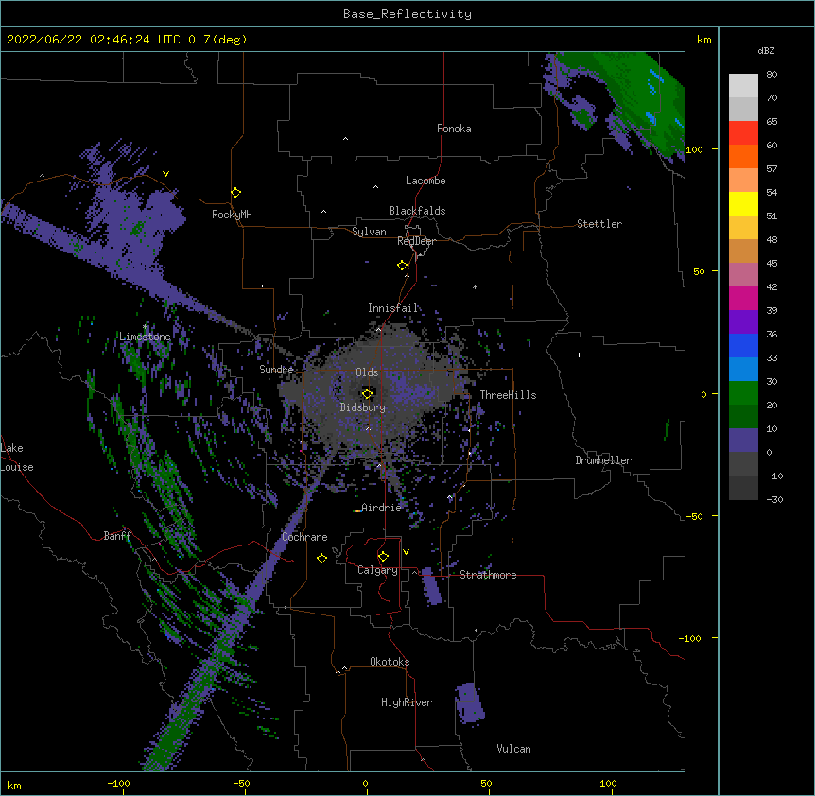Select the Airdrie label
The width and height of the screenshot is (815, 796).
tap(382, 508)
